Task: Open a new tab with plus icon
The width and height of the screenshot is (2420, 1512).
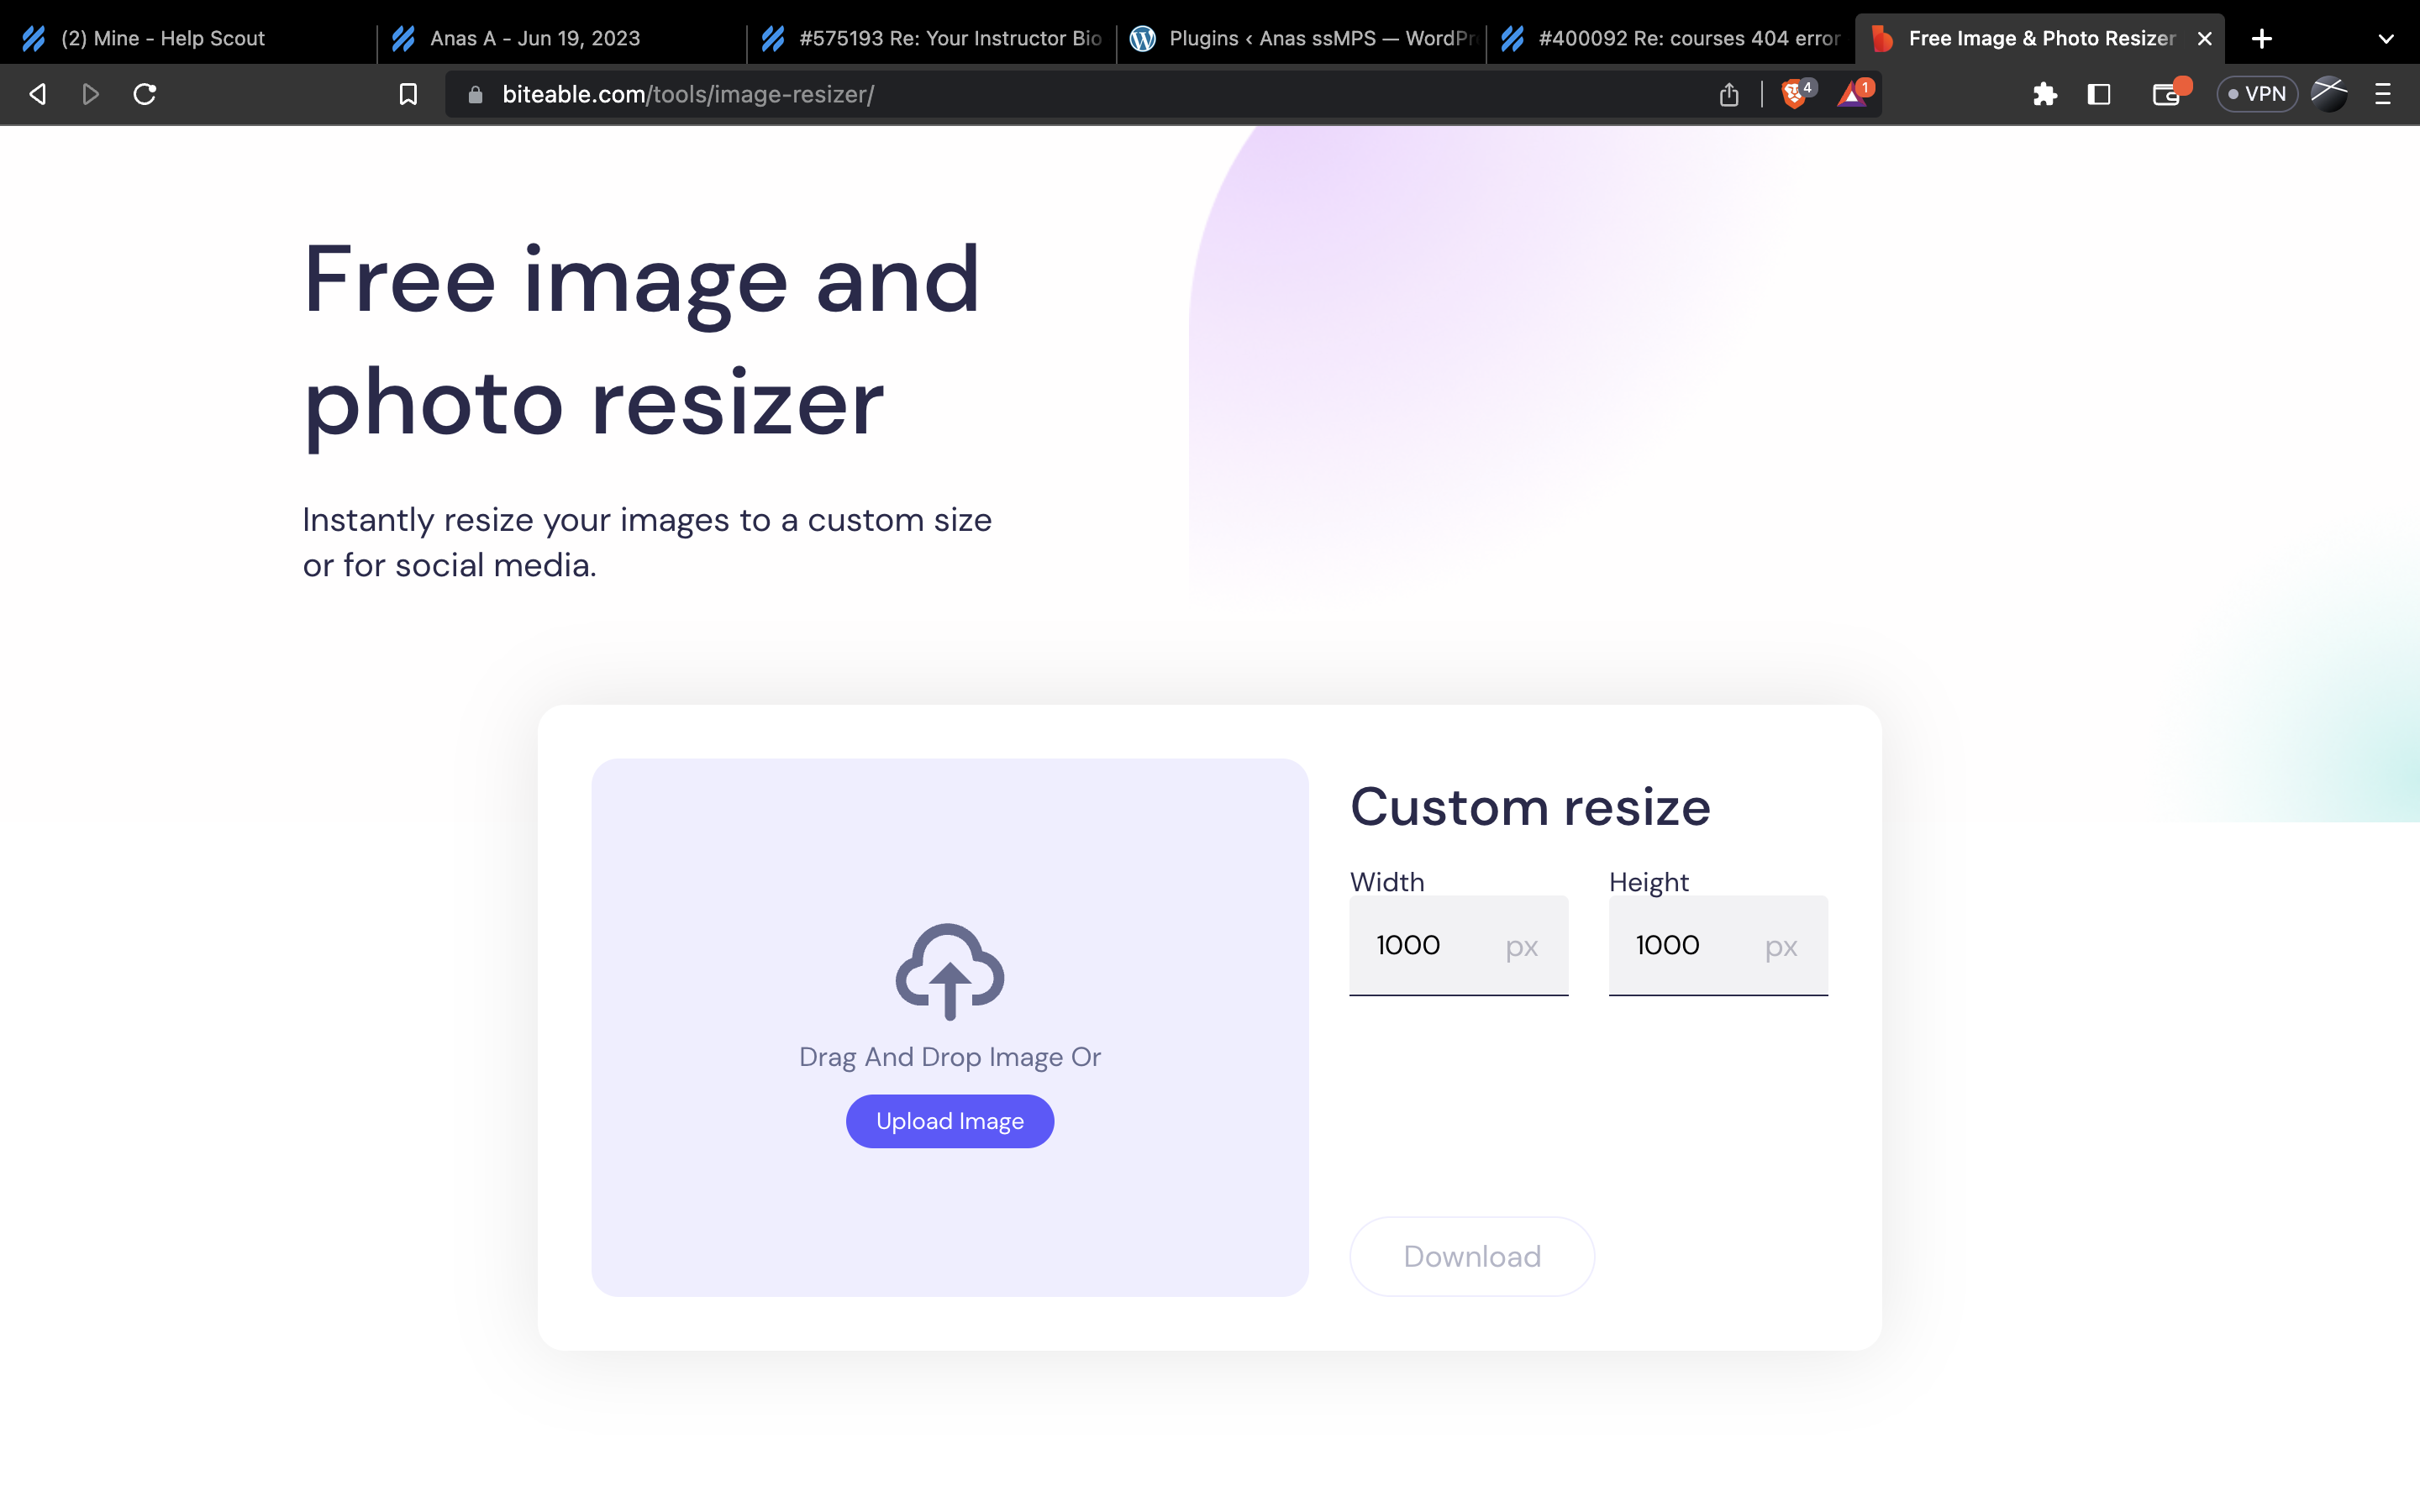Action: click(2262, 38)
